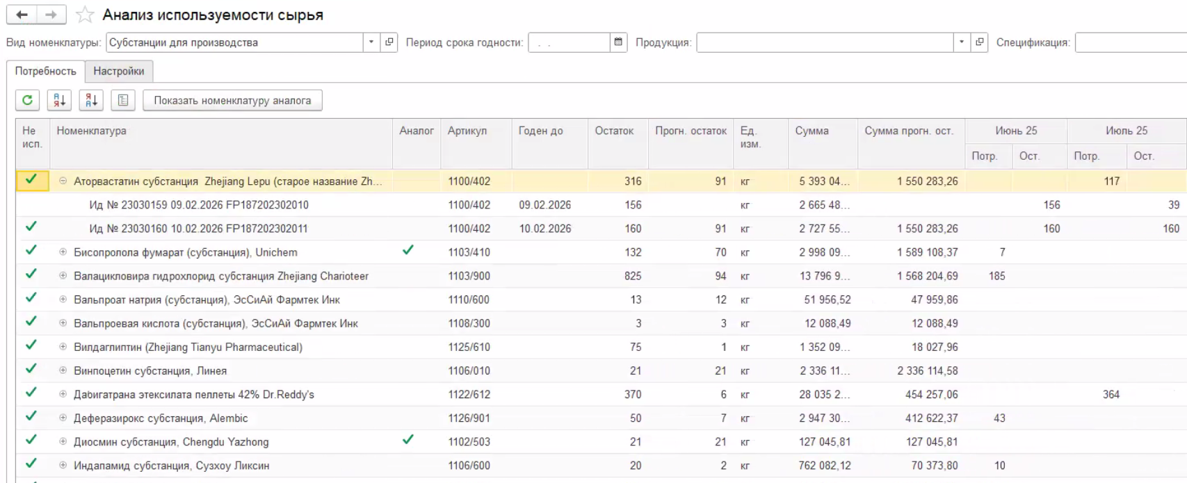The width and height of the screenshot is (1187, 483).
Task: Click the green refresh icon
Action: click(27, 100)
